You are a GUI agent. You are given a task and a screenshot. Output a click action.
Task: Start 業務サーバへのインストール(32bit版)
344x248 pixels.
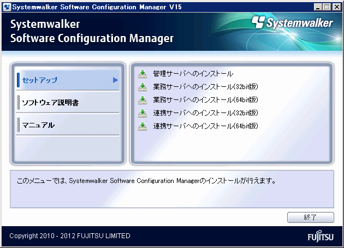pos(205,87)
